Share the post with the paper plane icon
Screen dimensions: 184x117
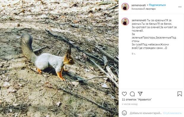(140, 94)
